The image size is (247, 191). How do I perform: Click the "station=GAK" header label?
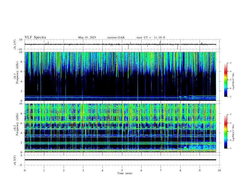click(116, 37)
